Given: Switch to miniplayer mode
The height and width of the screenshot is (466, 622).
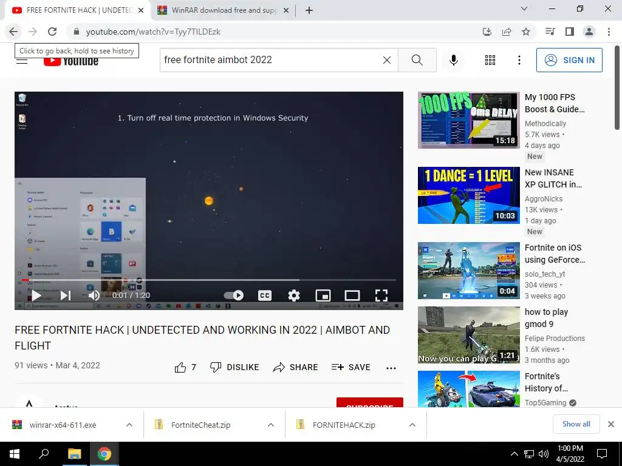Looking at the screenshot, I should [x=323, y=295].
